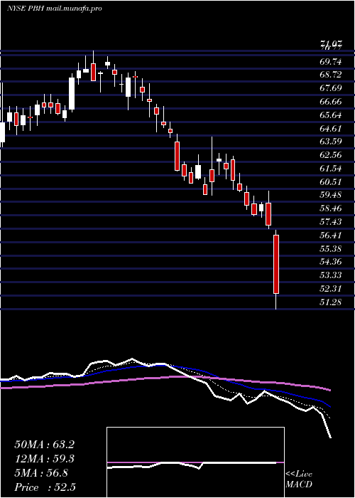
Task: Click the NYSE PBH mail.munafa.pro title text
Action: [x=55, y=9]
